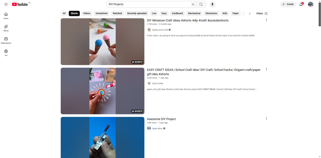Click the YouTube logo
Image resolution: width=321 pixels, height=158 pixels.
tap(20, 4)
